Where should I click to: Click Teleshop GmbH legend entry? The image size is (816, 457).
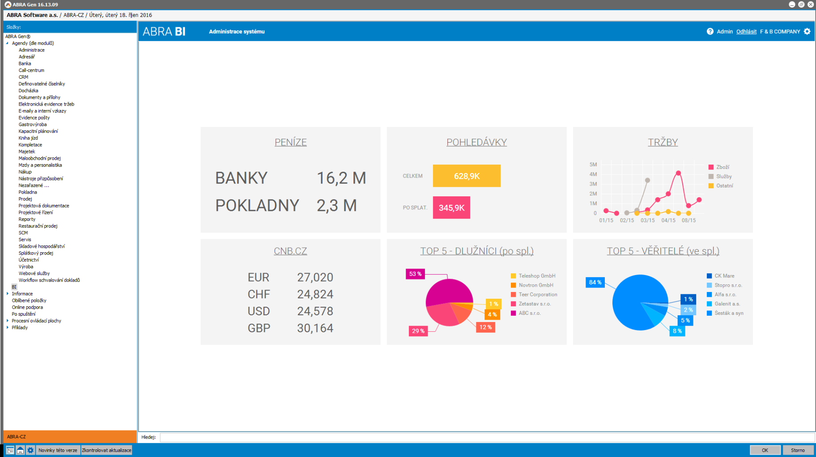[533, 276]
